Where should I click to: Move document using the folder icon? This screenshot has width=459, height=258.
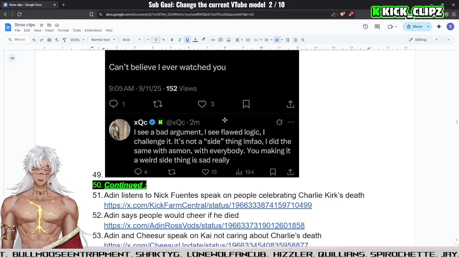(x=49, y=25)
